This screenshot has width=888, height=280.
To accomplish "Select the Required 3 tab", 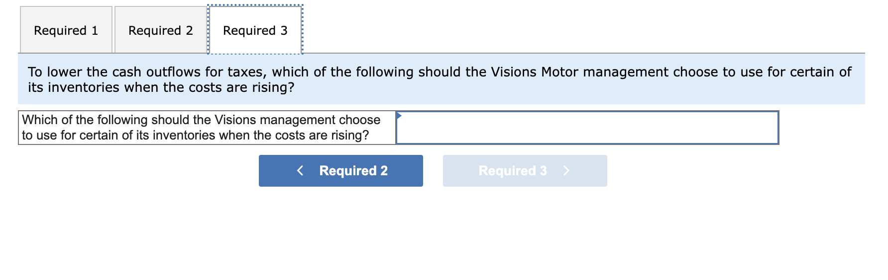I will [x=255, y=30].
